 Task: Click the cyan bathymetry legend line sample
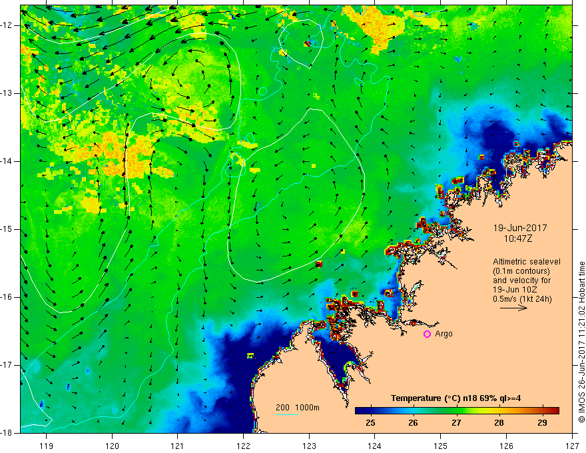click(x=287, y=414)
